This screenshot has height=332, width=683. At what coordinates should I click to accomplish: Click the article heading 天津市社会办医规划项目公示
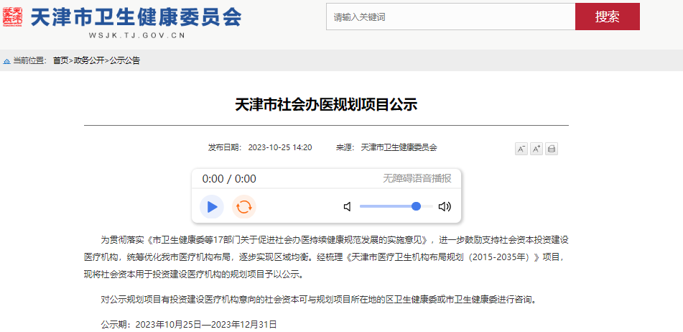click(326, 105)
